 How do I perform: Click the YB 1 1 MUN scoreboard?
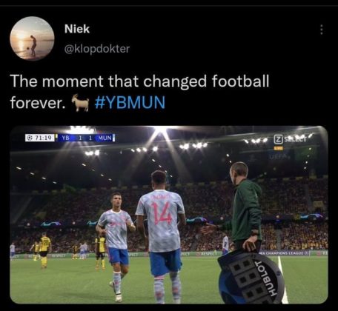point(86,138)
